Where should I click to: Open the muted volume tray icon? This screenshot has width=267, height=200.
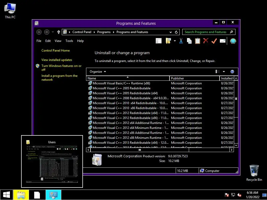239,195
